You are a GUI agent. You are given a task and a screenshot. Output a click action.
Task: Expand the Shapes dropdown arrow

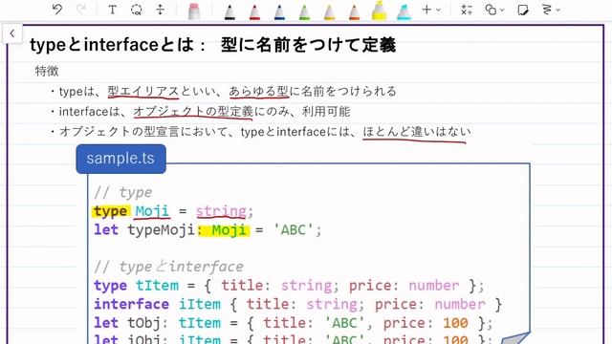point(502,11)
